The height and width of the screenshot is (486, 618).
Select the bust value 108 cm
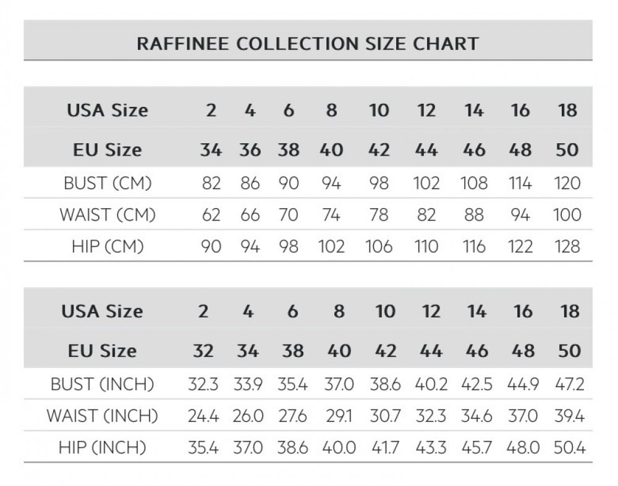474,183
